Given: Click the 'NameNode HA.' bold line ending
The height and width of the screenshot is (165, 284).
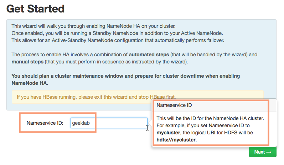Looking at the screenshot, I should pos(30,83).
